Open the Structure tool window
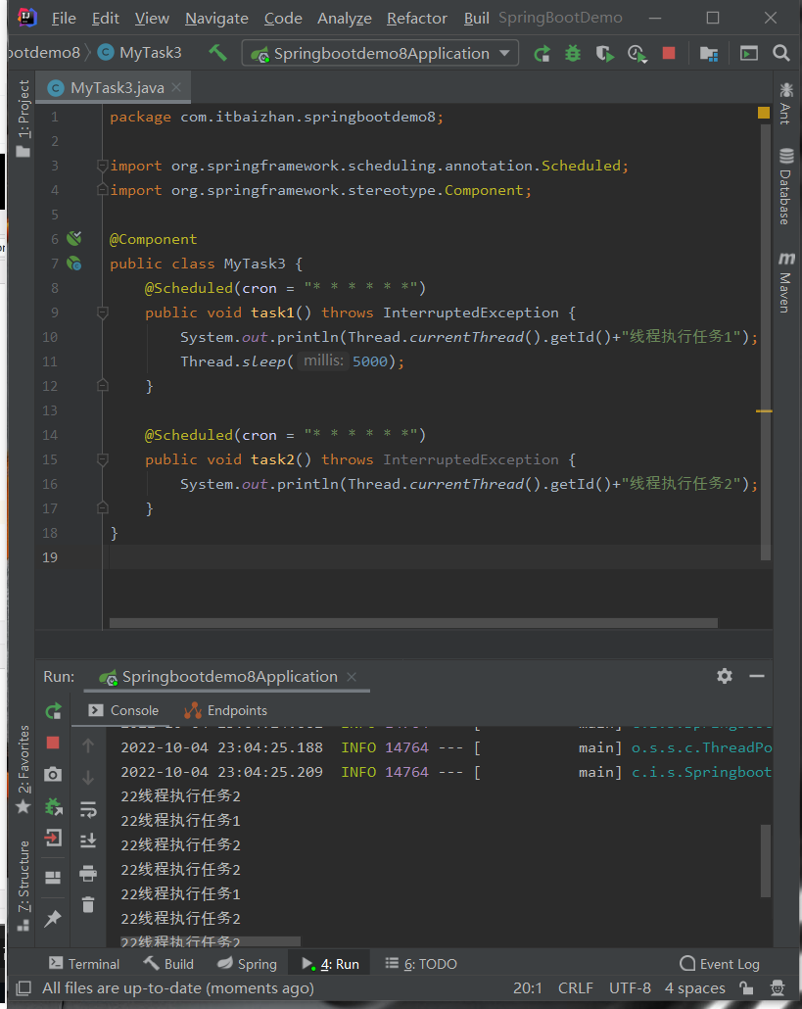The width and height of the screenshot is (802, 1009). (x=24, y=886)
